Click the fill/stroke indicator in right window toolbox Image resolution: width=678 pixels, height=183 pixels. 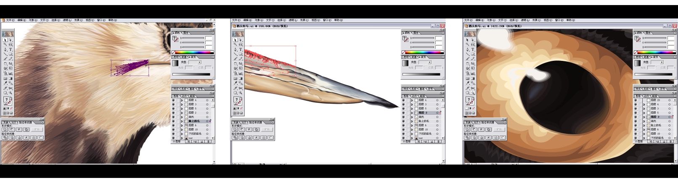click(470, 101)
